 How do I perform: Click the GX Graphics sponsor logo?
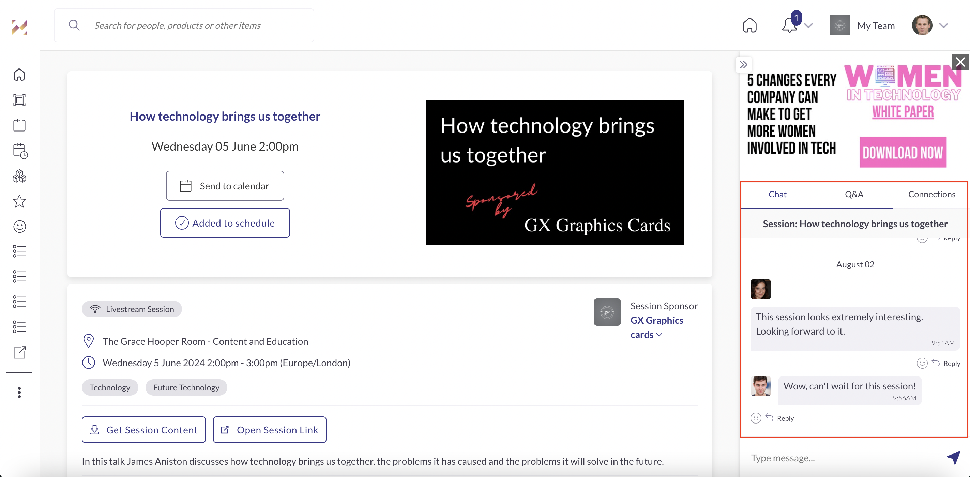click(x=607, y=312)
